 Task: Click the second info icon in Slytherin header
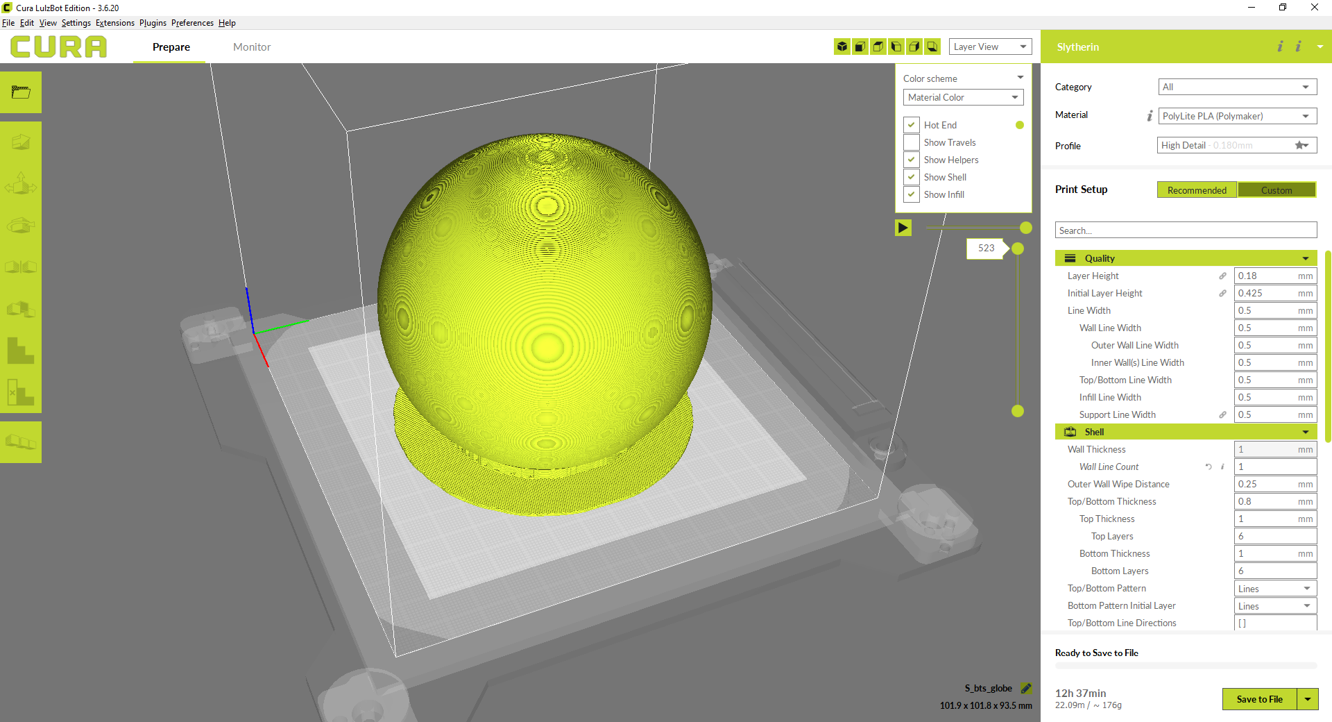(x=1298, y=46)
